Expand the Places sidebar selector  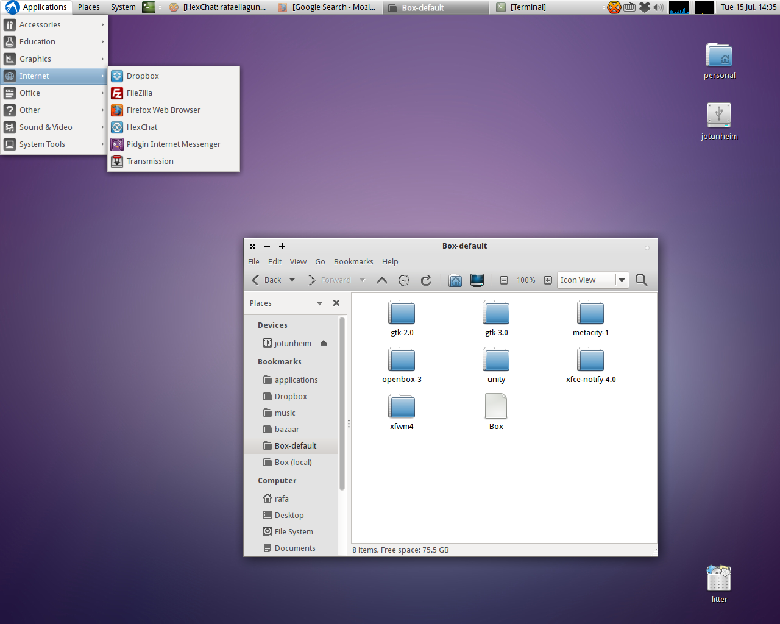[x=319, y=303]
